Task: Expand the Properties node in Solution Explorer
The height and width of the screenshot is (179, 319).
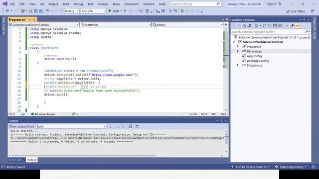Action: 238,46
